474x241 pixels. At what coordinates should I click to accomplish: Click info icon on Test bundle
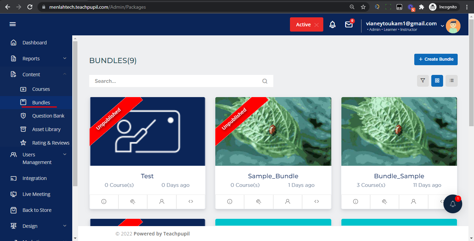coord(104,201)
